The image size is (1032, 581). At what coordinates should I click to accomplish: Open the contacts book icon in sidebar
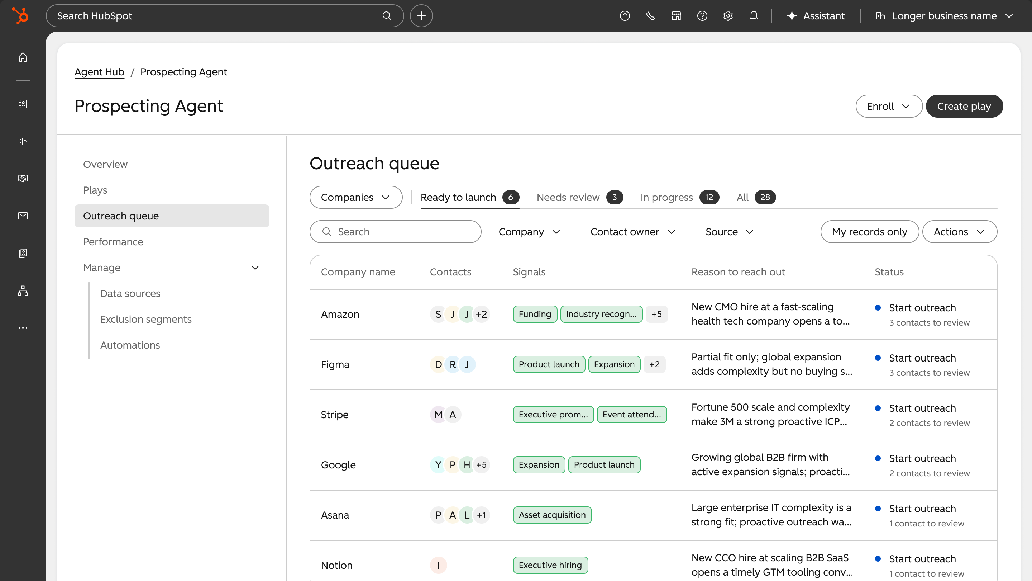(23, 104)
